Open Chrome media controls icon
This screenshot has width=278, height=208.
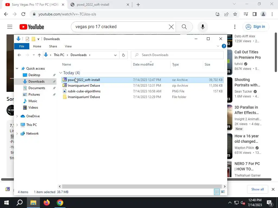tap(246, 14)
